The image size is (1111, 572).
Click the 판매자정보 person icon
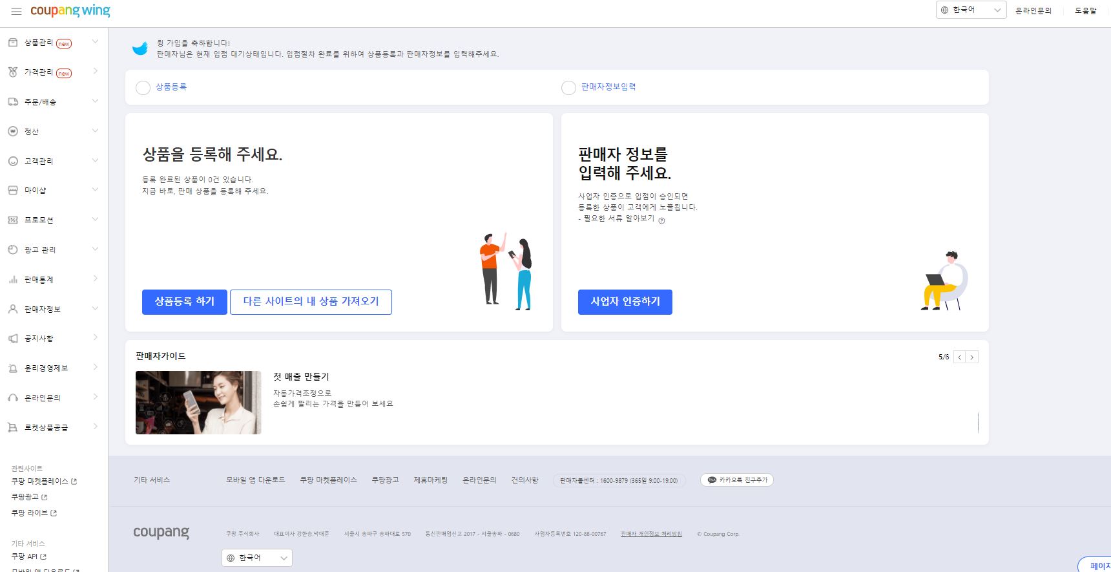click(x=13, y=309)
